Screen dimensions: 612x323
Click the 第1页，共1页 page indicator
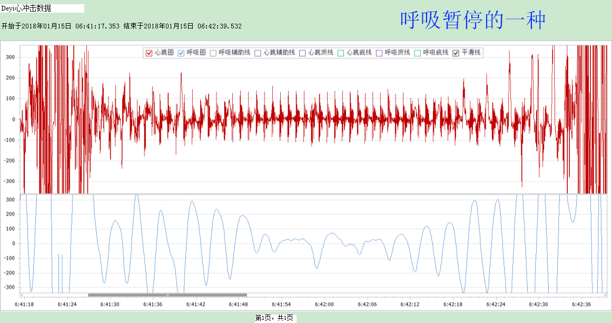click(274, 318)
